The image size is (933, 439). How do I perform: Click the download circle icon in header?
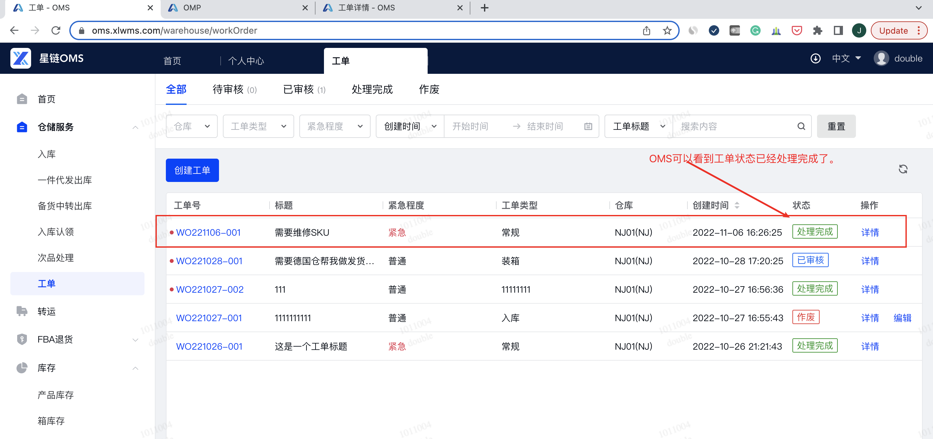tap(815, 59)
